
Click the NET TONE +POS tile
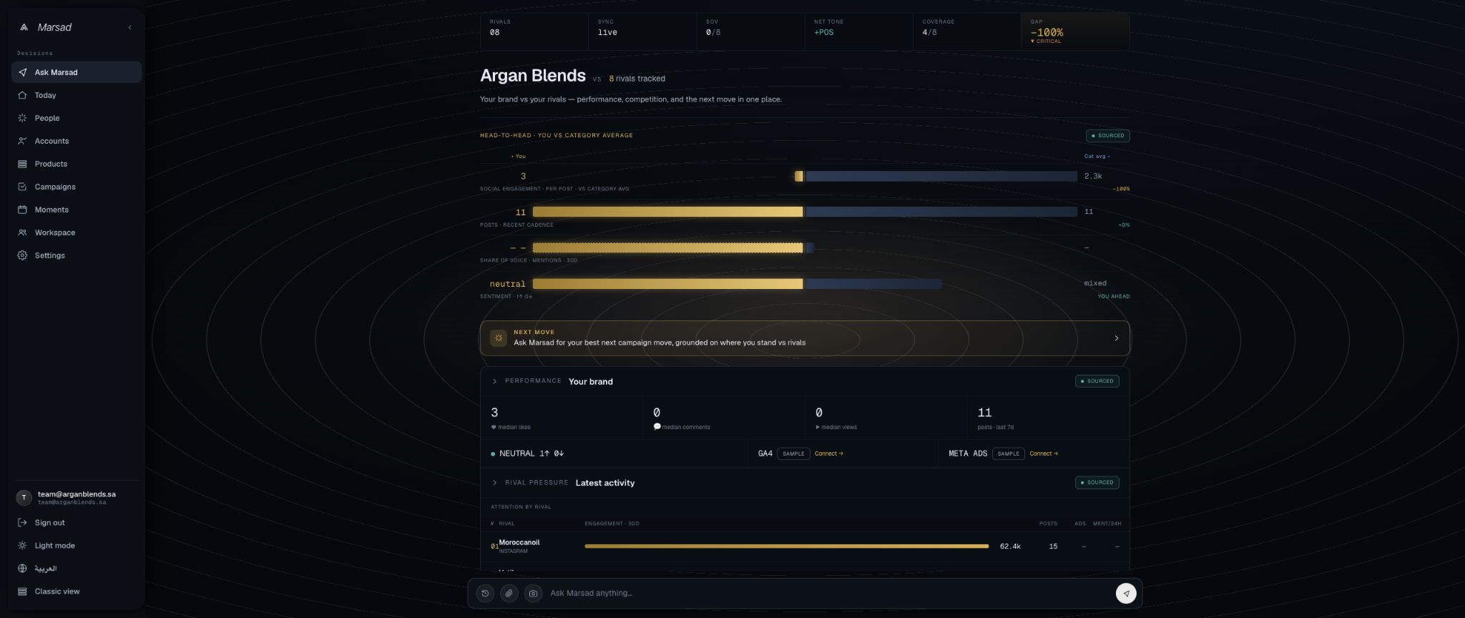(x=858, y=31)
